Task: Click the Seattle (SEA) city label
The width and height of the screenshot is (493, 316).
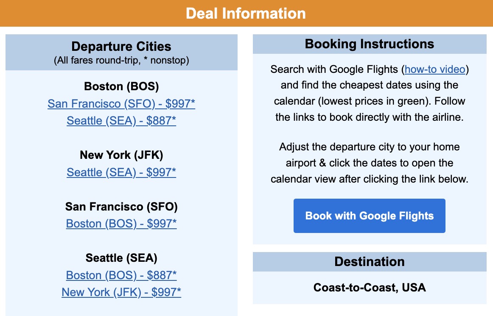Action: [121, 258]
